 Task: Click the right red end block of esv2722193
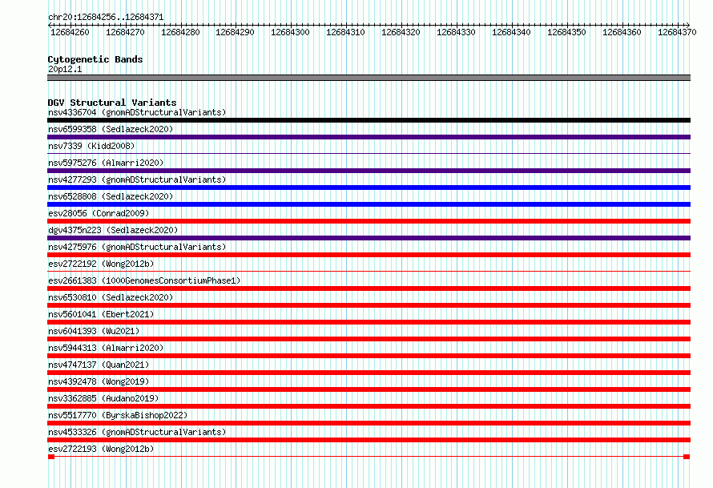[x=687, y=457]
